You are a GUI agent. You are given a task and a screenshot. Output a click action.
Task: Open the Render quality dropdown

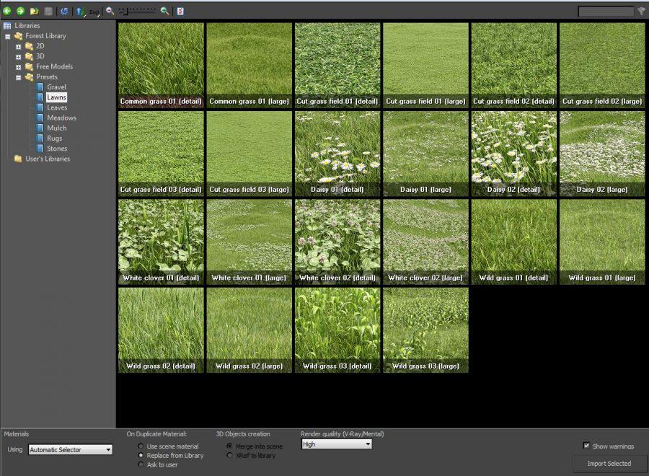(x=337, y=444)
